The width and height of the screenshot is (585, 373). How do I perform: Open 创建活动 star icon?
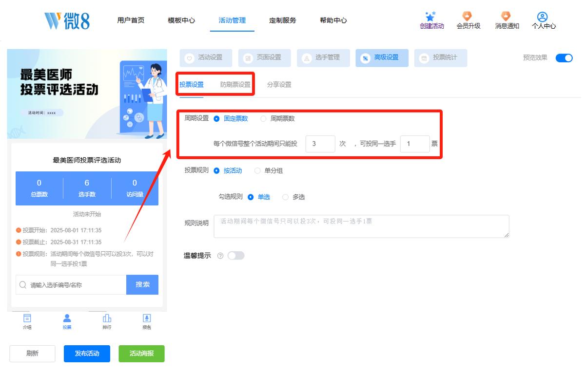tap(430, 16)
